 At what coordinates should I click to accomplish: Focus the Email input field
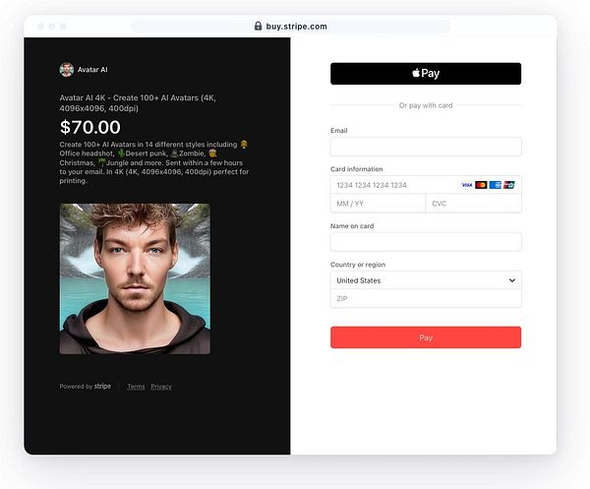[426, 147]
